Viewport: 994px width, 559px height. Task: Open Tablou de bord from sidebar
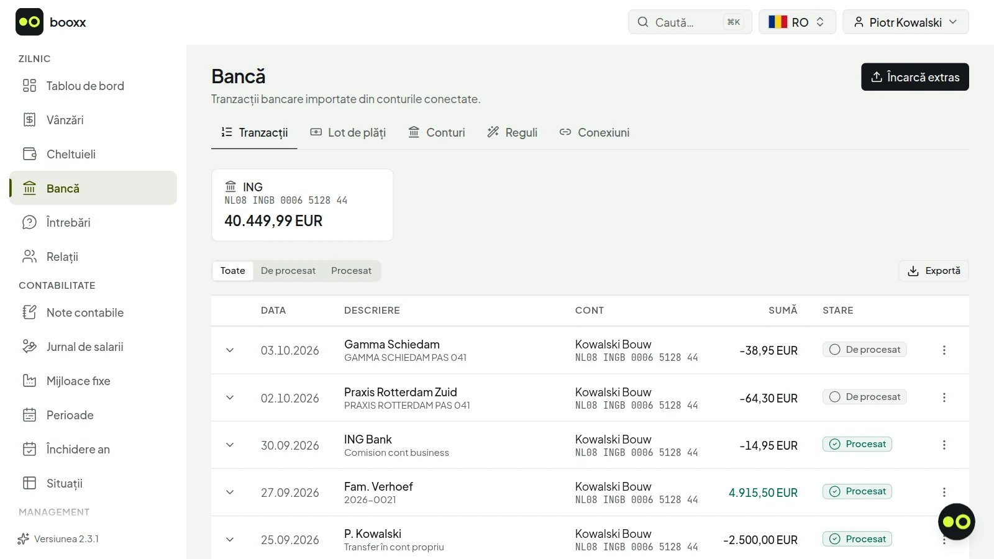pos(93,86)
